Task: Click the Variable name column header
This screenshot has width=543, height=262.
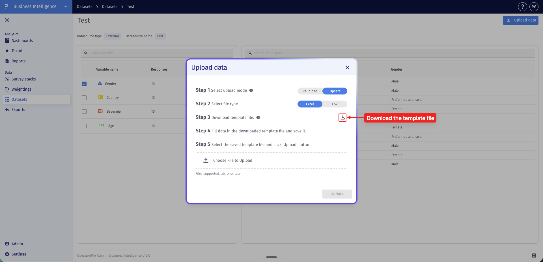Action: coord(107,69)
